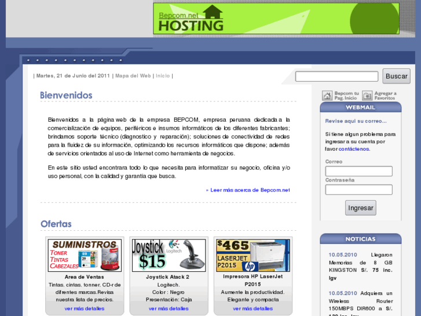Focus the Correo input field
The width and height of the screenshot is (421, 316).
pos(358,171)
